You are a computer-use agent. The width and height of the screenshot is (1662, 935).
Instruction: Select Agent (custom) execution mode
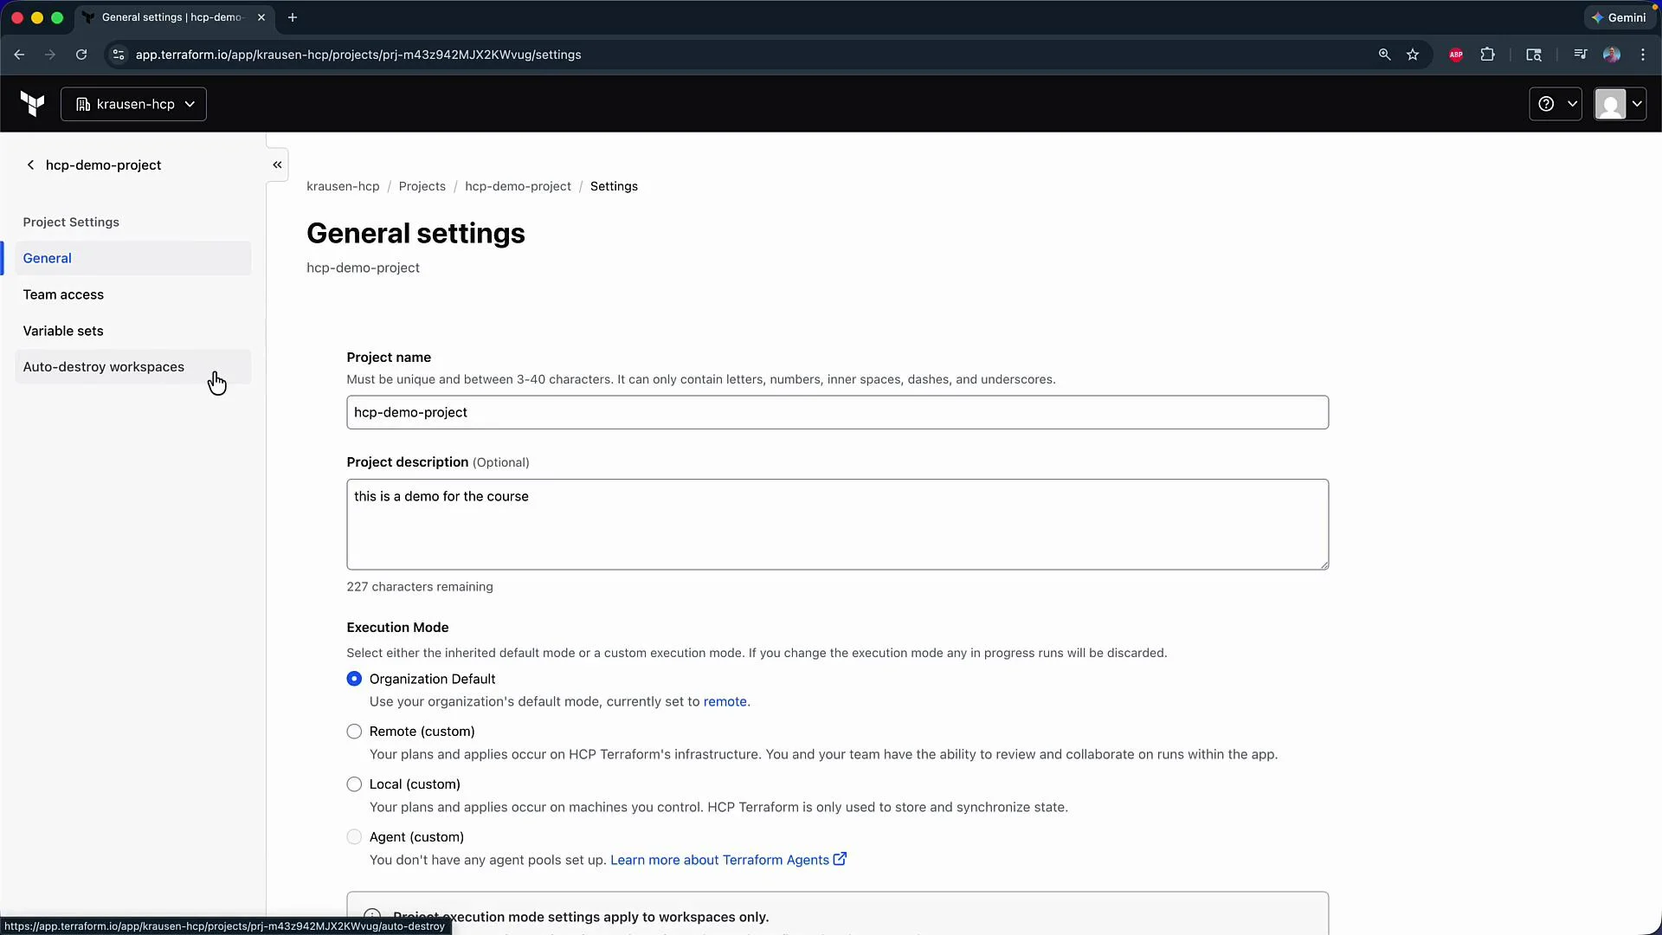(354, 837)
